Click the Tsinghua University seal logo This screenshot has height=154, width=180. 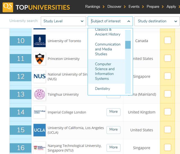(x=39, y=94)
